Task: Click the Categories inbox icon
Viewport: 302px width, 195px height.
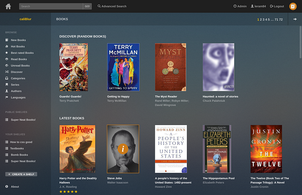Action: [x=7, y=78]
